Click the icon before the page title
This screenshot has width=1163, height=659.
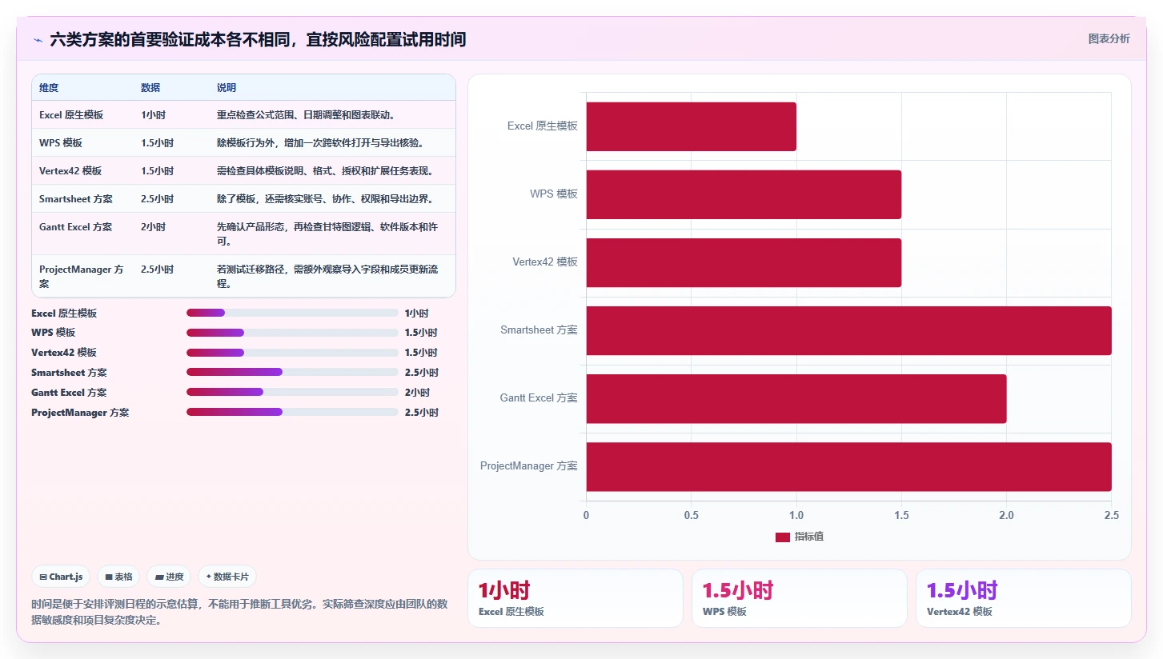tap(38, 39)
